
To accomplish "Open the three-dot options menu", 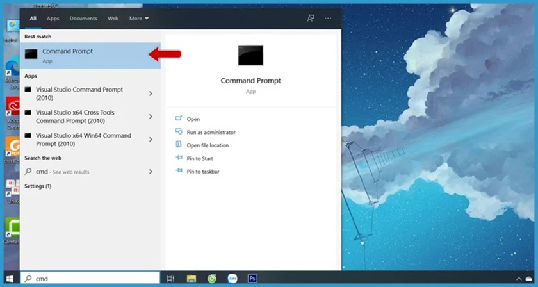I will tap(328, 18).
